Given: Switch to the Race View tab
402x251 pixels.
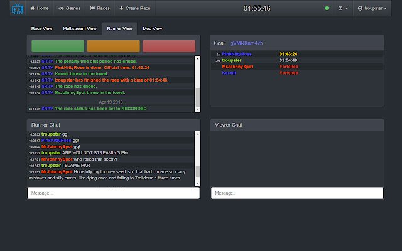Looking at the screenshot, I should [42, 28].
